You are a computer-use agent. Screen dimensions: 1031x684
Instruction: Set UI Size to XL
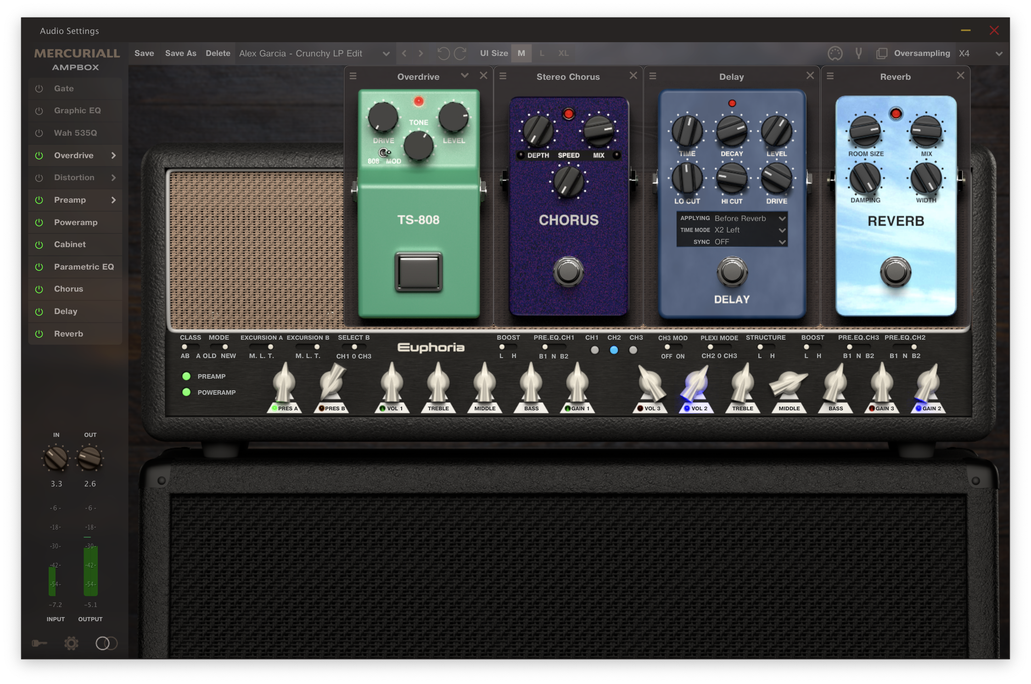563,53
